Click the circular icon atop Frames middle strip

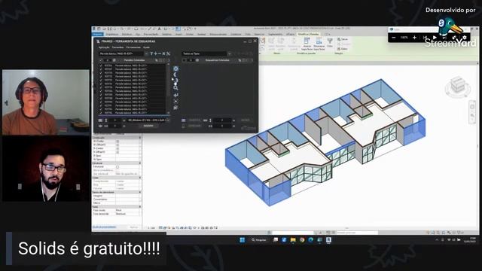point(175,69)
